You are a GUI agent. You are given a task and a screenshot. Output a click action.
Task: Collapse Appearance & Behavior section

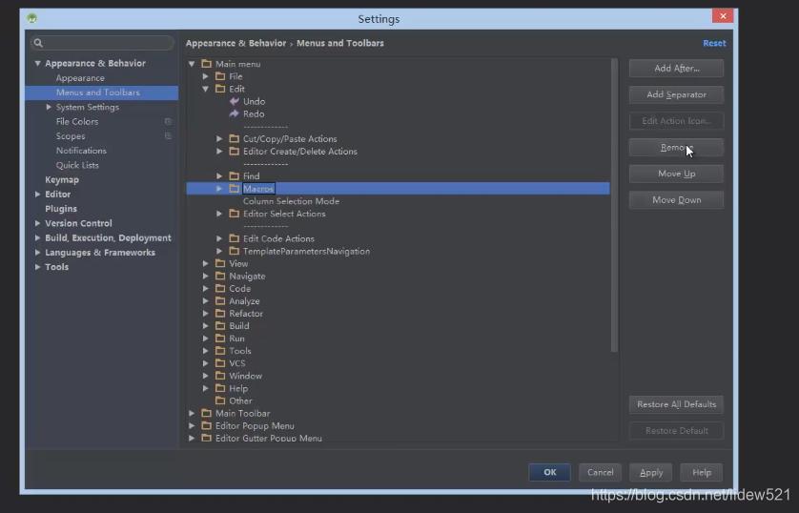[37, 63]
